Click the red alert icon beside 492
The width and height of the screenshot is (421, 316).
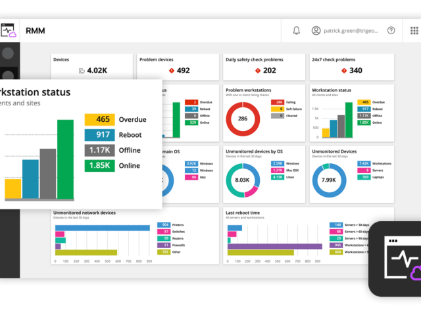click(x=171, y=70)
